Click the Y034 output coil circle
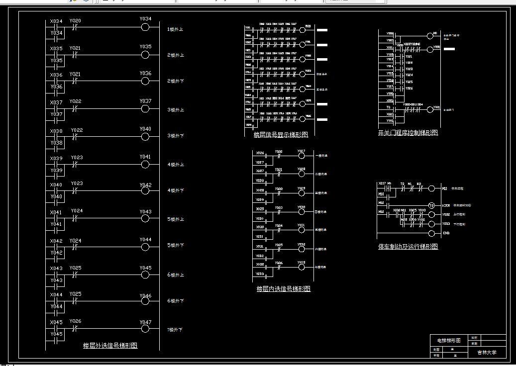The height and width of the screenshot is (366, 516). [145, 27]
